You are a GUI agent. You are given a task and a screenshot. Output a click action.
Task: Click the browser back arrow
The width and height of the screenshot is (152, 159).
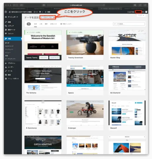14,5
